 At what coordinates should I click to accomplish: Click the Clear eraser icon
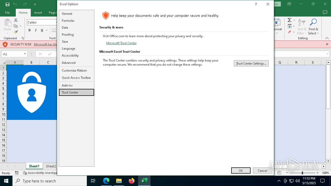point(290,32)
